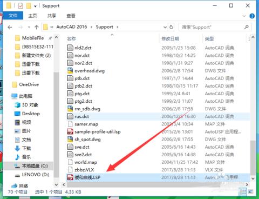
Task: Select 新建文件夹 (2) in sidebar
Action: (x=33, y=55)
